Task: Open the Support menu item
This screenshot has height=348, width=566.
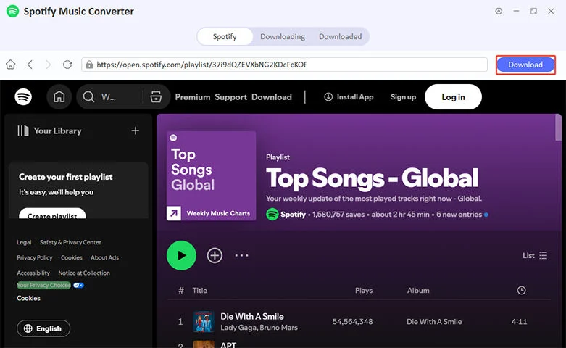Action: [231, 96]
